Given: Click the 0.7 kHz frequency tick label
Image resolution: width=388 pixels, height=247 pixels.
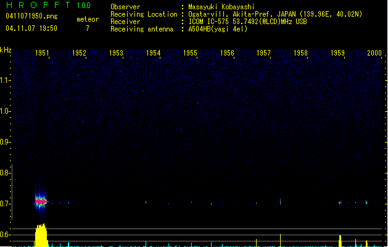Looking at the screenshot, I should pos(5,204).
